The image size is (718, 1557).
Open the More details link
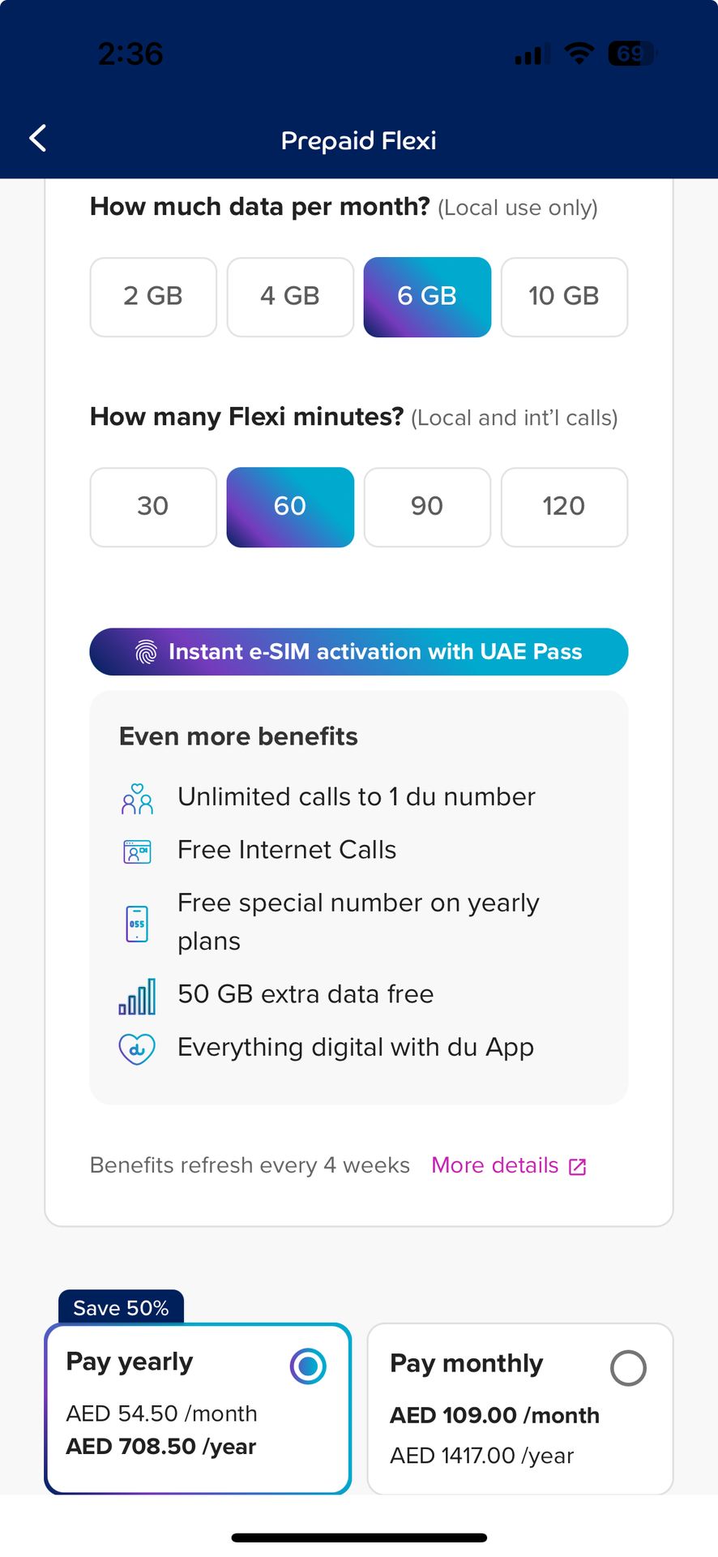(x=495, y=1165)
